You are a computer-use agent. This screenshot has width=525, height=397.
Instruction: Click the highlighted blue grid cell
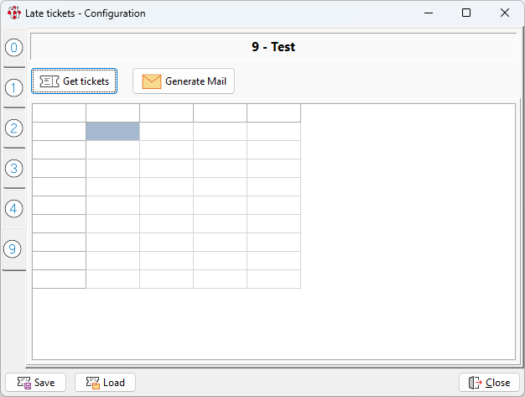coord(112,131)
